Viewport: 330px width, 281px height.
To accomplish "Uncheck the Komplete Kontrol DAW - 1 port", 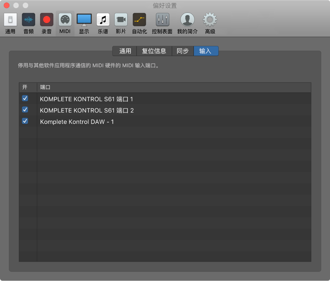I will (25, 121).
